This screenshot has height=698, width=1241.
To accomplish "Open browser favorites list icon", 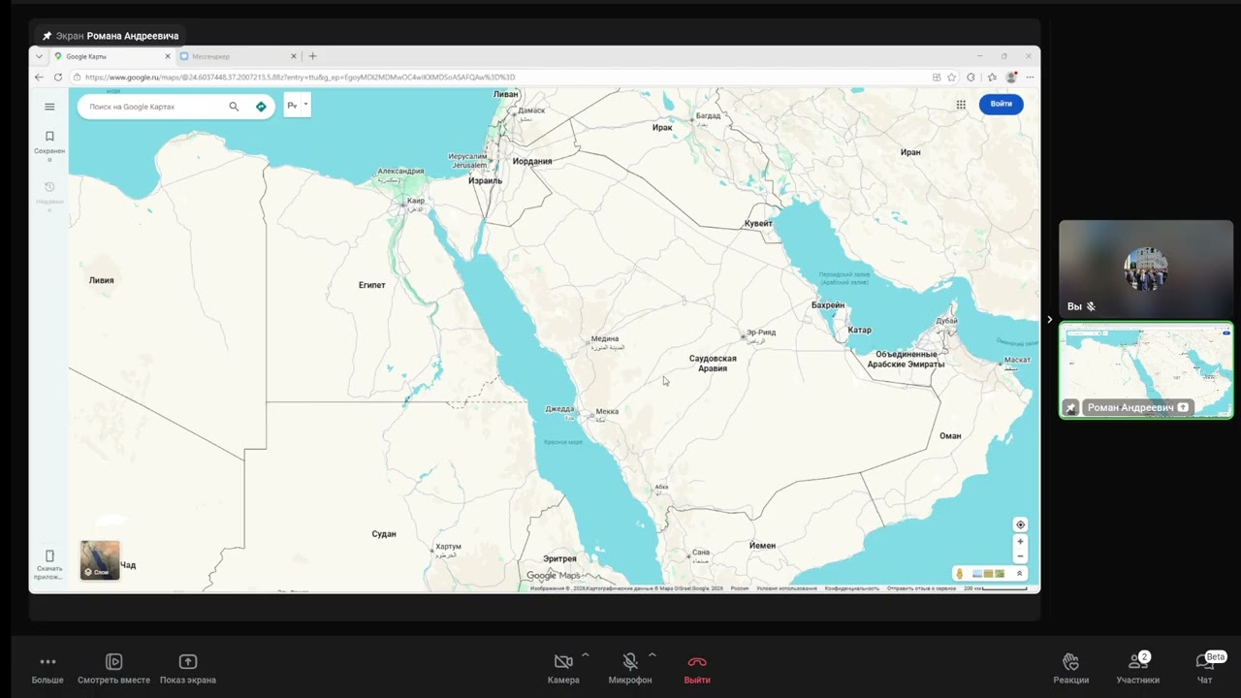I will click(992, 77).
